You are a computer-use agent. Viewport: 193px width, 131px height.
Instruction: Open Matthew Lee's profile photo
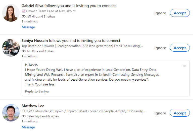11,113
